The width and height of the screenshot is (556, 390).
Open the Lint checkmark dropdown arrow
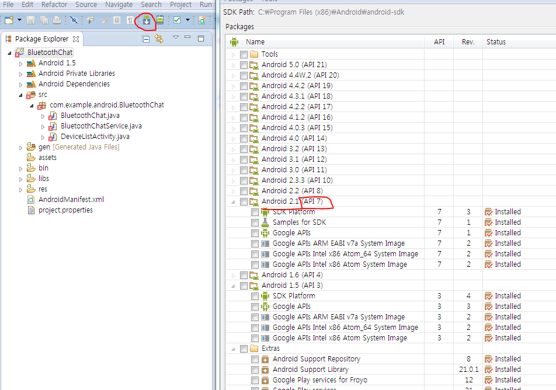pos(187,20)
